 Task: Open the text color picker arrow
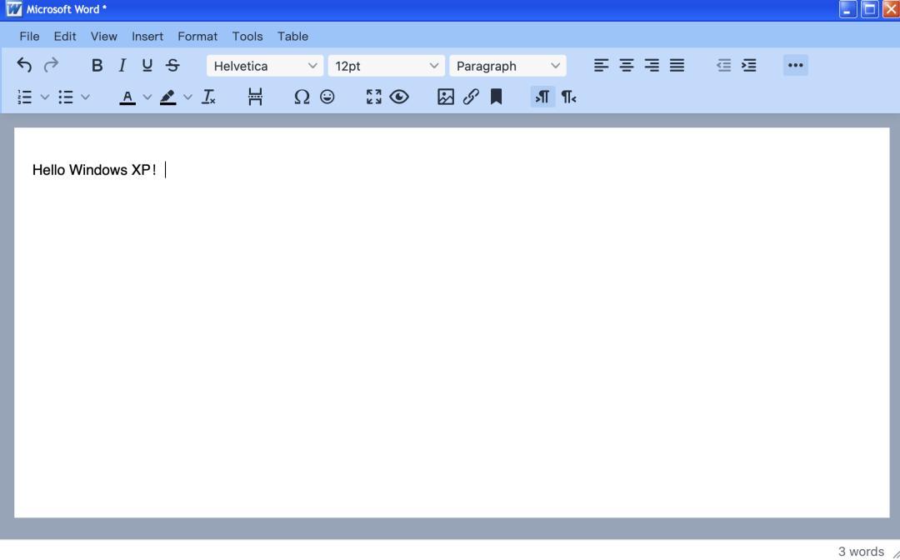coord(147,97)
